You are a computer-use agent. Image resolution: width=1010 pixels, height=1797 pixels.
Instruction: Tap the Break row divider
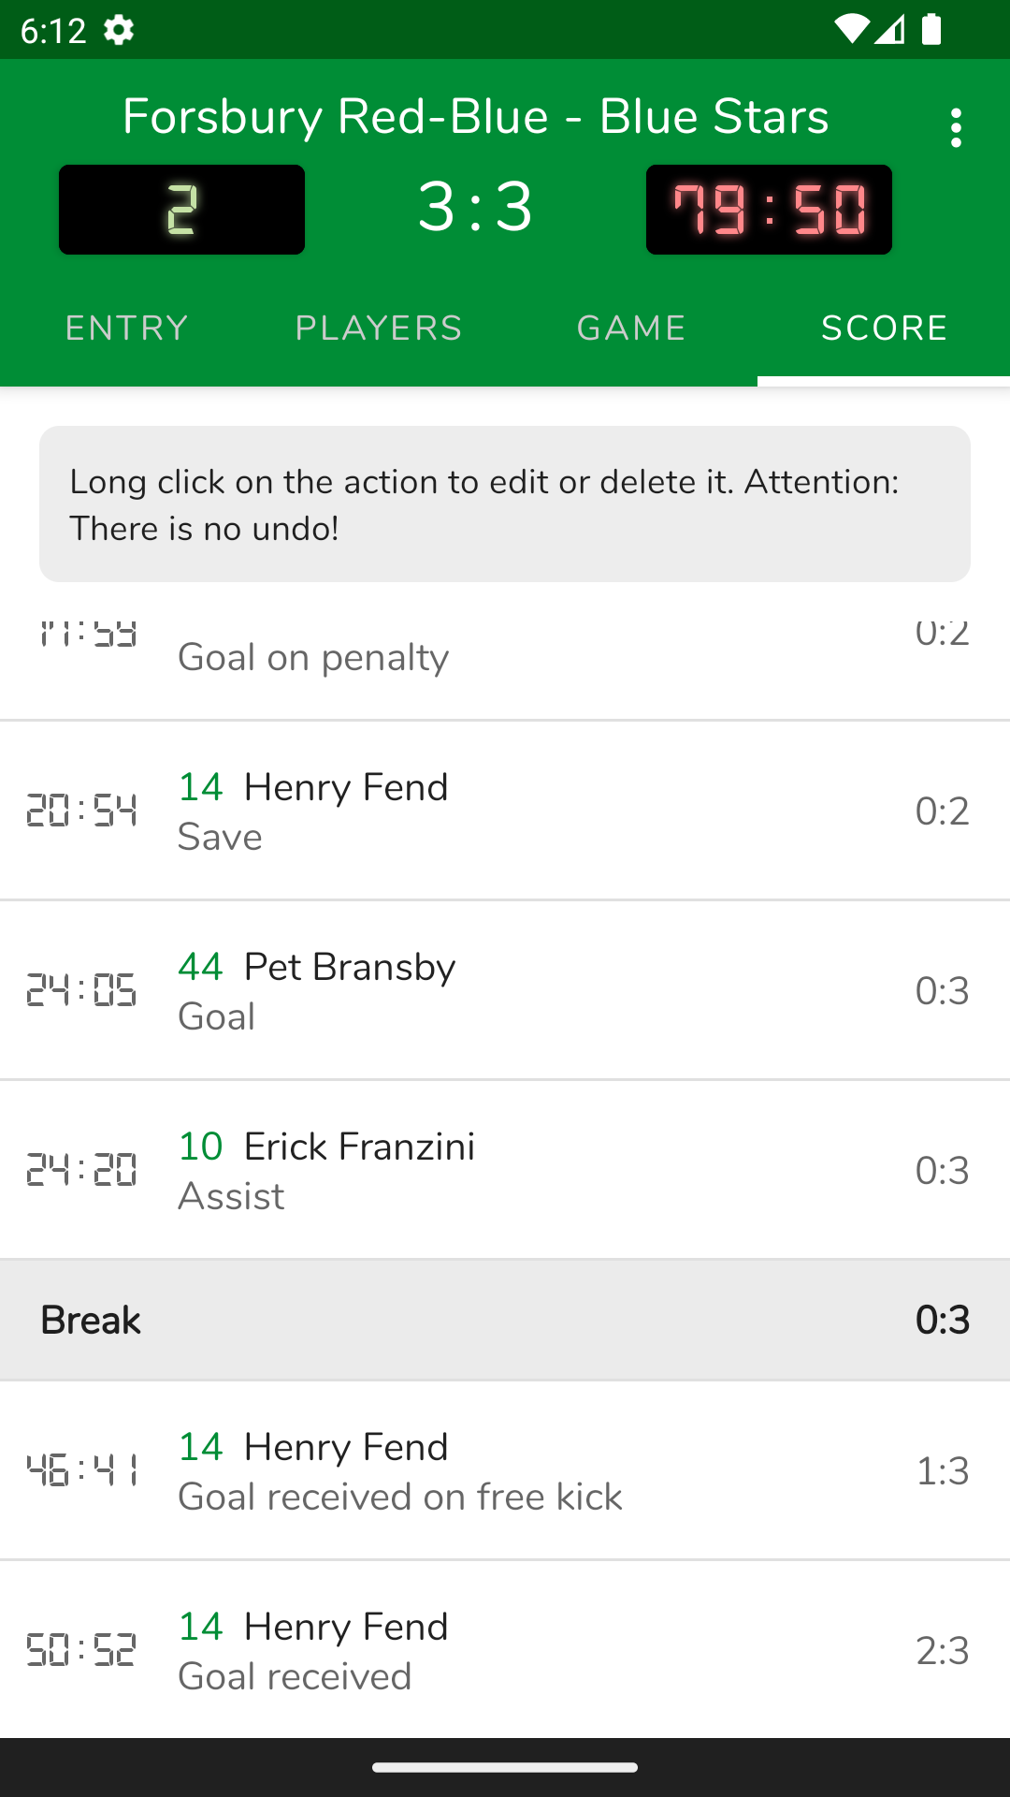point(505,1320)
